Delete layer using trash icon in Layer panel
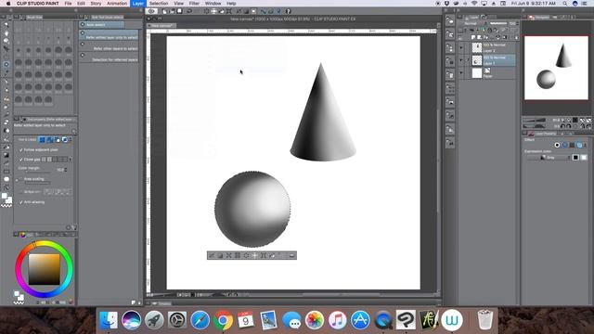Image resolution: width=594 pixels, height=334 pixels. [x=516, y=37]
